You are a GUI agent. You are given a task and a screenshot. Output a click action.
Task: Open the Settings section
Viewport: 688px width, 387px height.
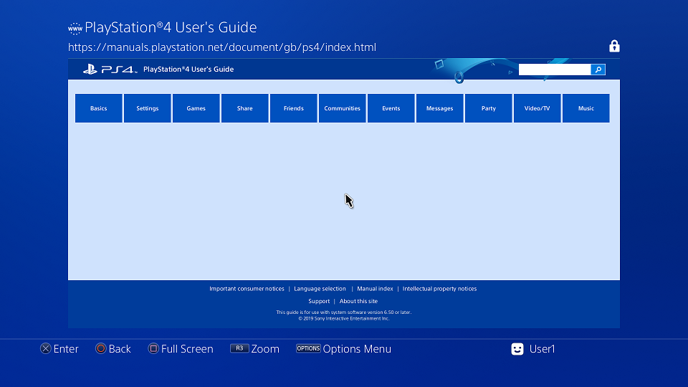(148, 108)
